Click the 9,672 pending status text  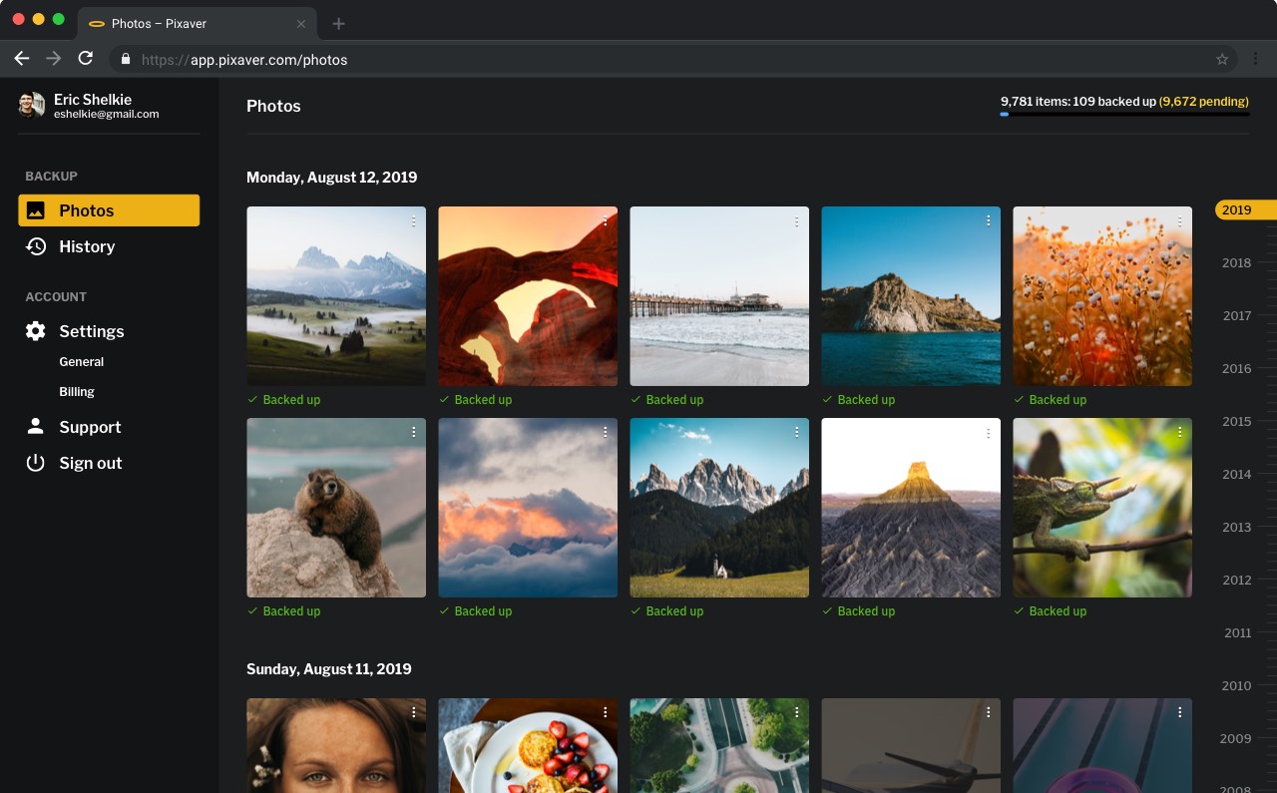[1203, 102]
